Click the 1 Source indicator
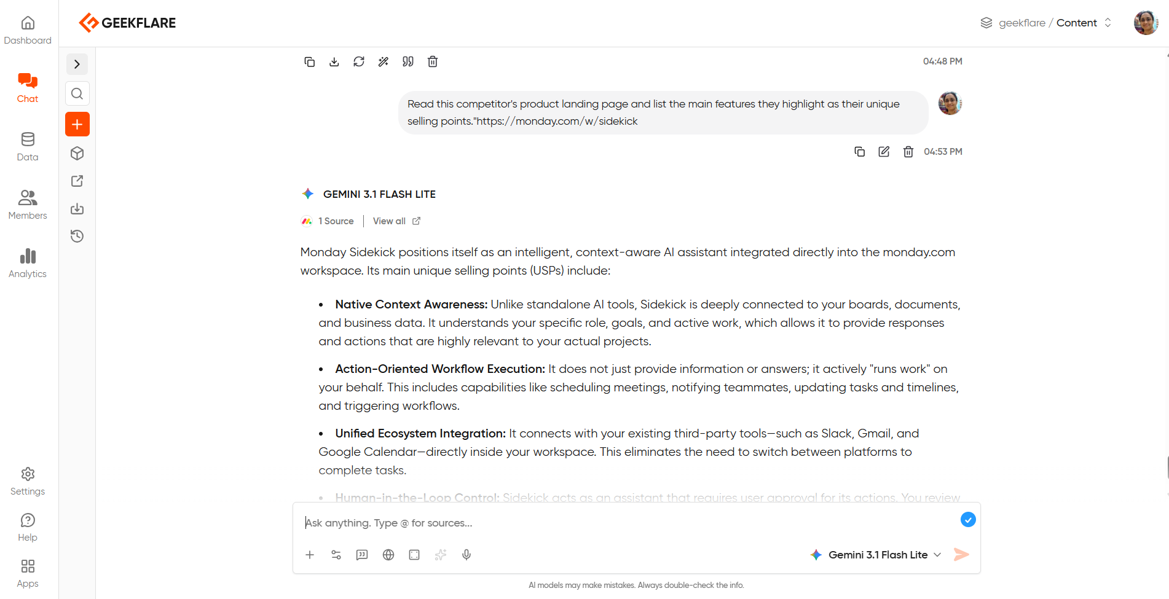 328,221
